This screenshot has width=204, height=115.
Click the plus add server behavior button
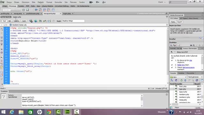tap(171, 52)
